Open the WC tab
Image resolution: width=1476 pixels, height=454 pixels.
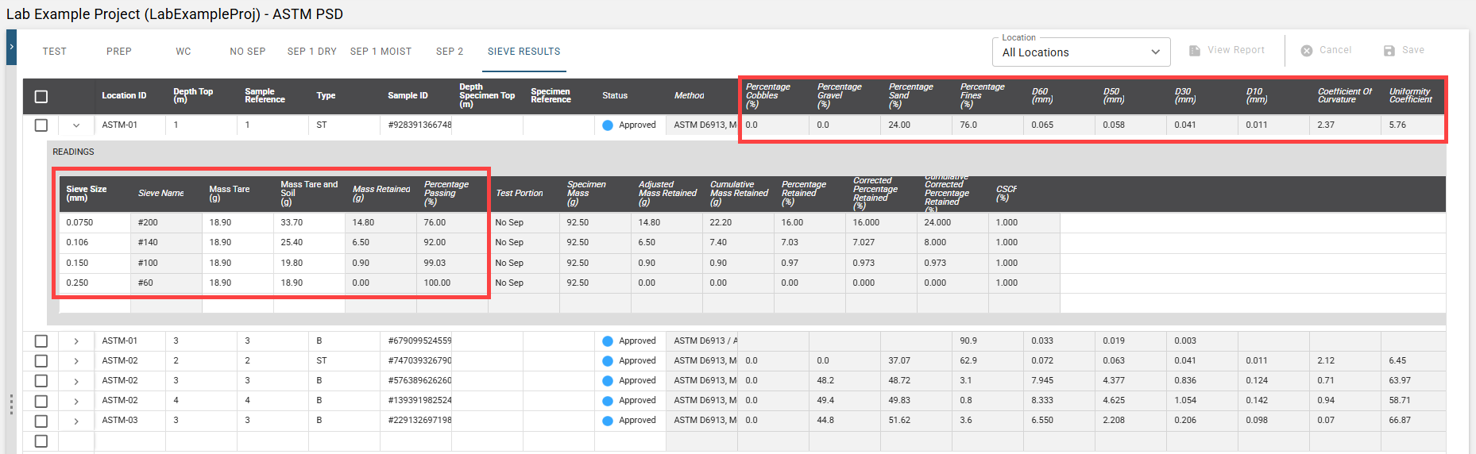click(184, 52)
